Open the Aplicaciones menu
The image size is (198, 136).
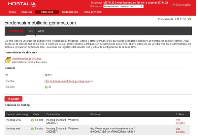click(x=70, y=12)
